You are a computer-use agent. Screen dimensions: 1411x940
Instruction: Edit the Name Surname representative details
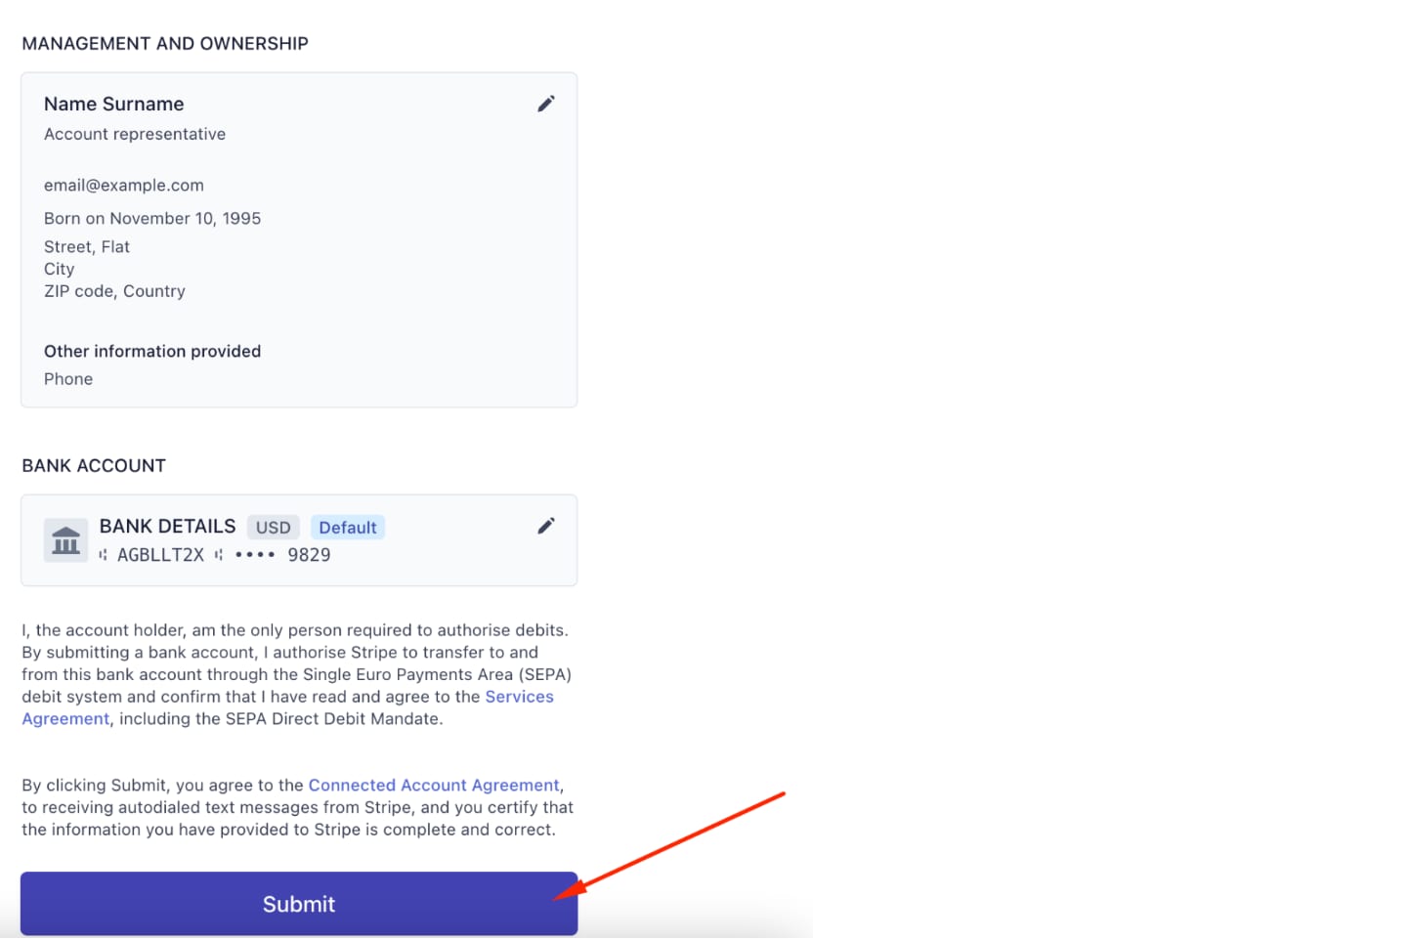(546, 104)
